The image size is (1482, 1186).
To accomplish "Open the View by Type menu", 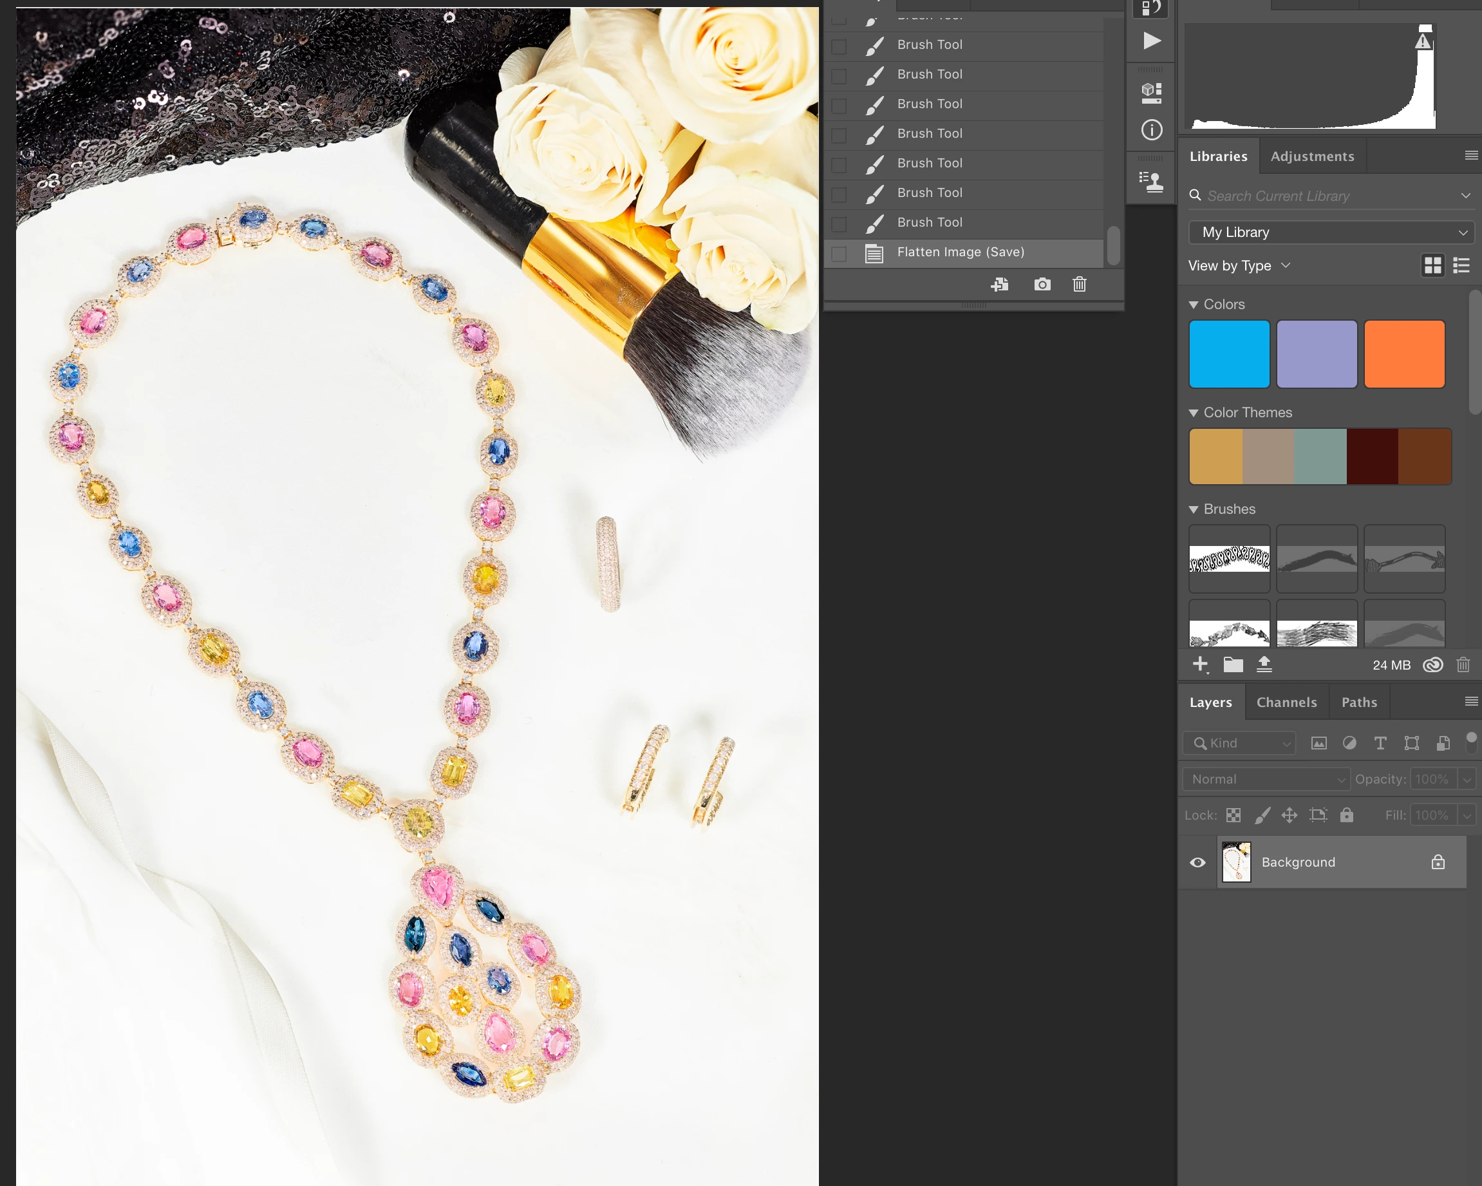I will 1239,265.
